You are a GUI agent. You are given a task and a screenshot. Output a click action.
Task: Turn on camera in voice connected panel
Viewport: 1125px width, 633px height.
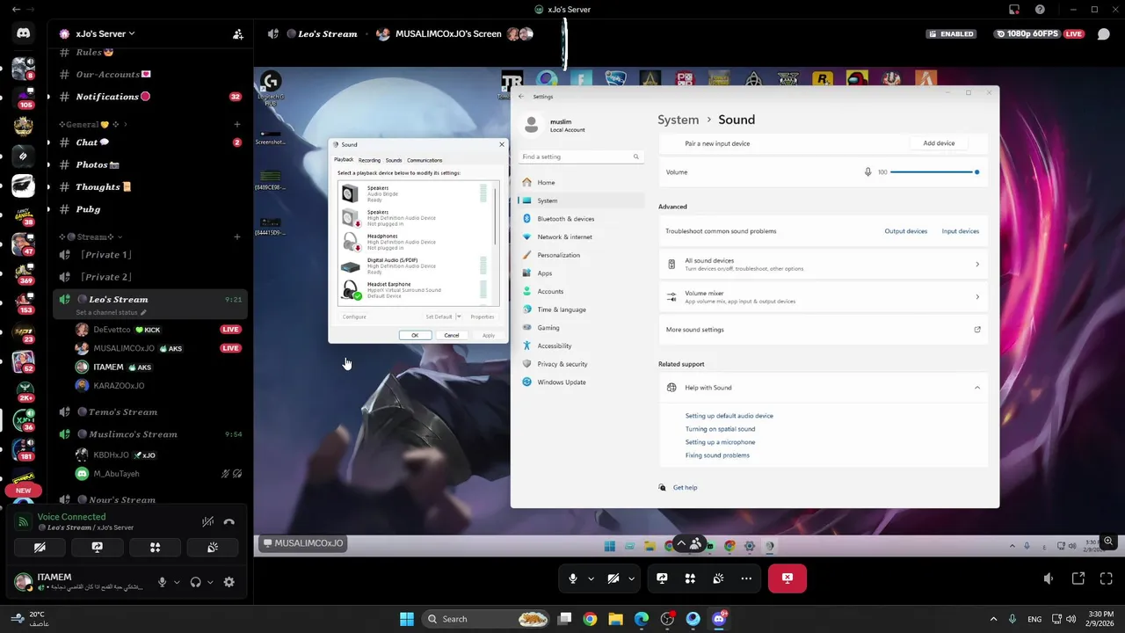click(40, 547)
